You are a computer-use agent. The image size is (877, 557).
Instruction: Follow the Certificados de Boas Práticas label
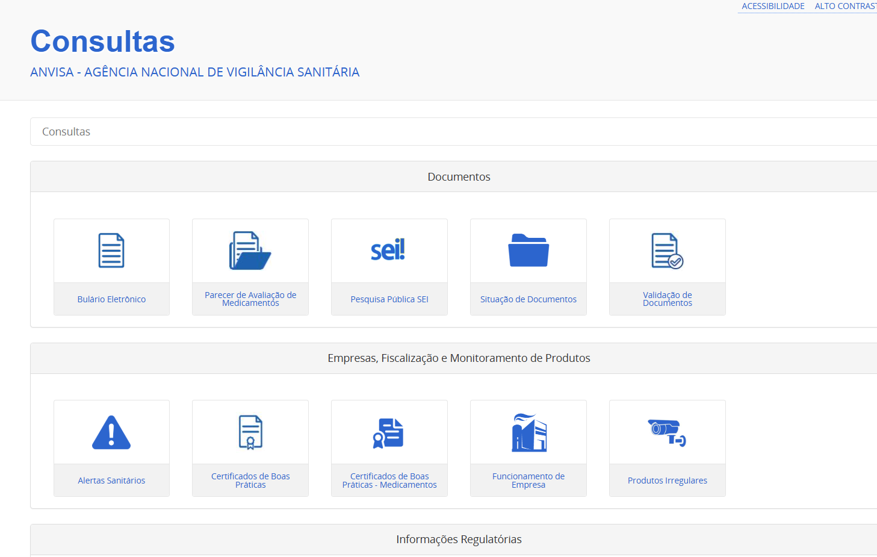(250, 480)
